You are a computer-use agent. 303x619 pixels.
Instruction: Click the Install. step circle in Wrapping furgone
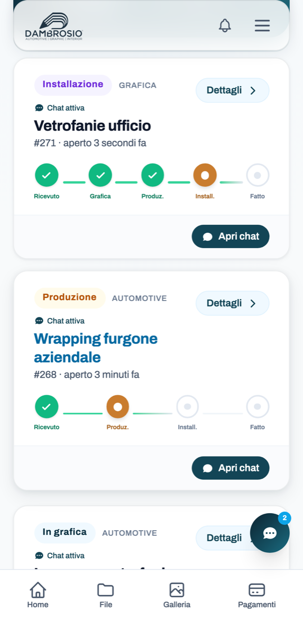pos(187,406)
